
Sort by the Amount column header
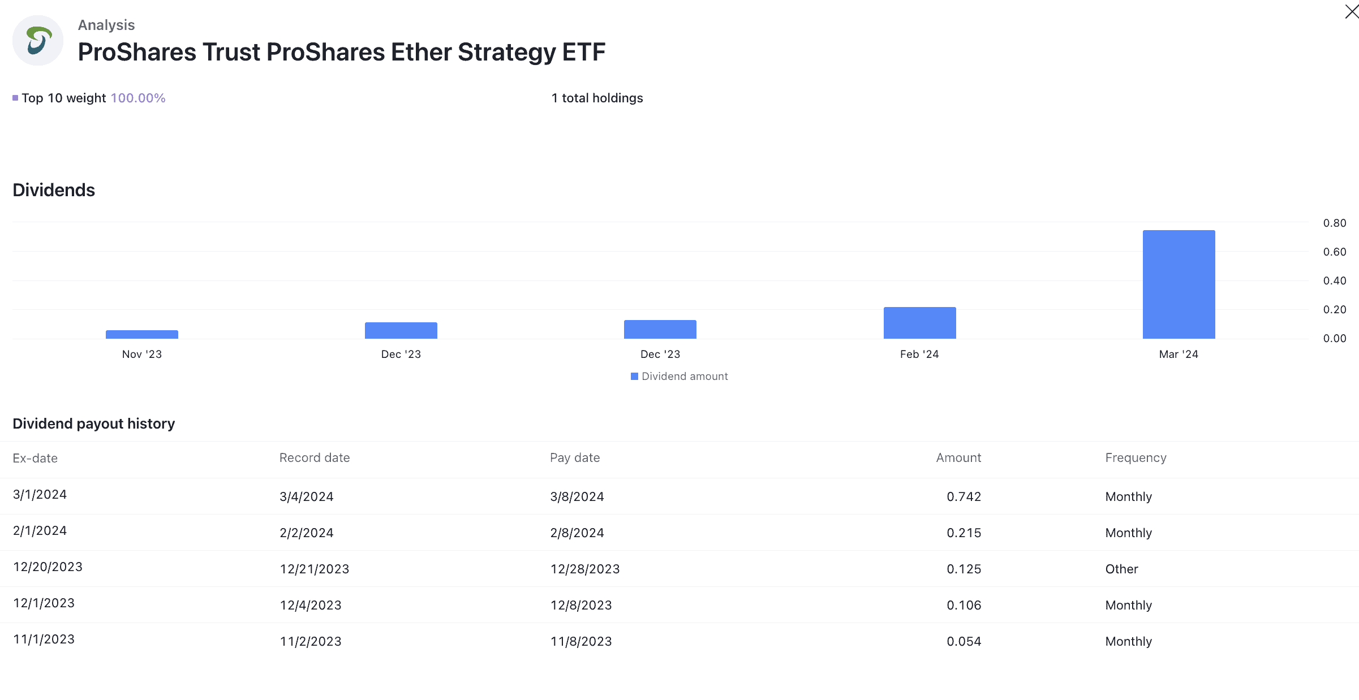(958, 458)
